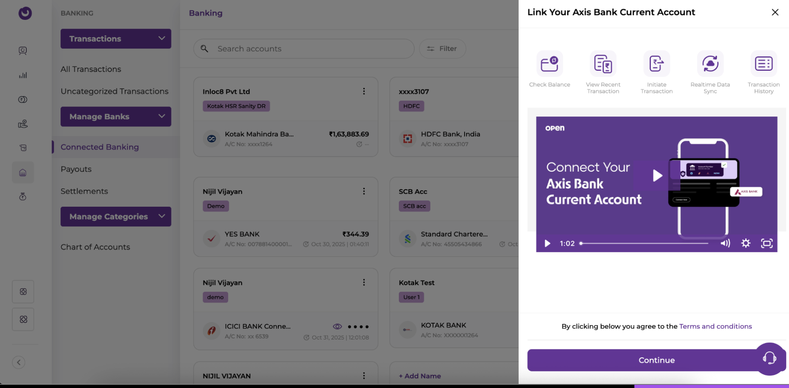Expand the Manage Categories dropdown

point(116,217)
